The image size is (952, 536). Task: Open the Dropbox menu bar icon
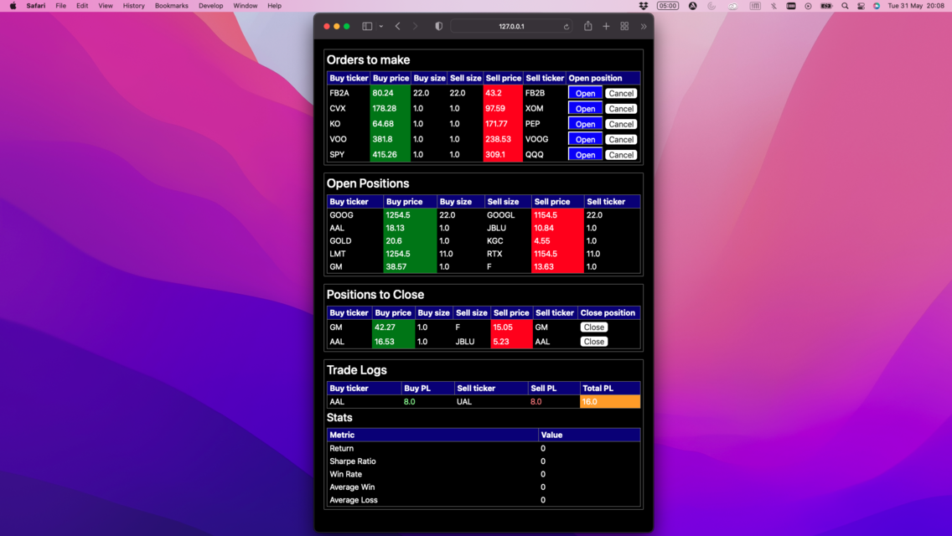pyautogui.click(x=642, y=6)
